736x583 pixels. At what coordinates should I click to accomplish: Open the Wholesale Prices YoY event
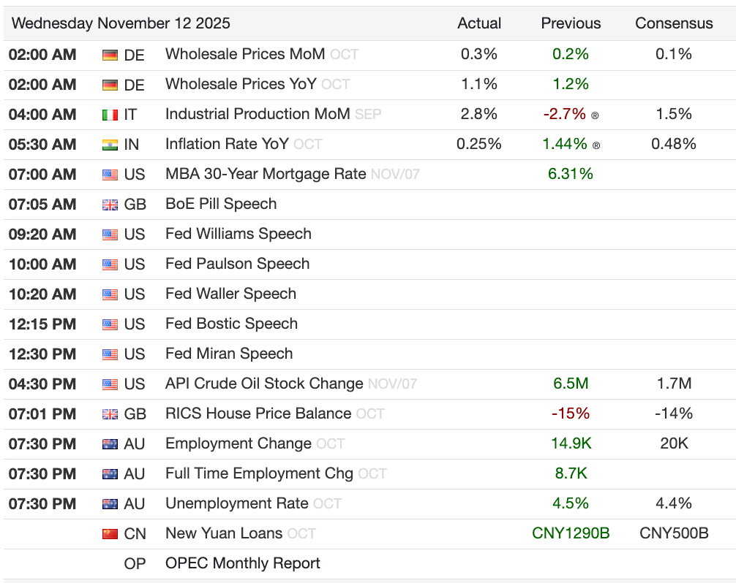click(241, 84)
